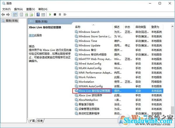The height and width of the screenshot is (128, 175).
Task: Click gear icon beside 零售演示服务
Action: point(76,104)
